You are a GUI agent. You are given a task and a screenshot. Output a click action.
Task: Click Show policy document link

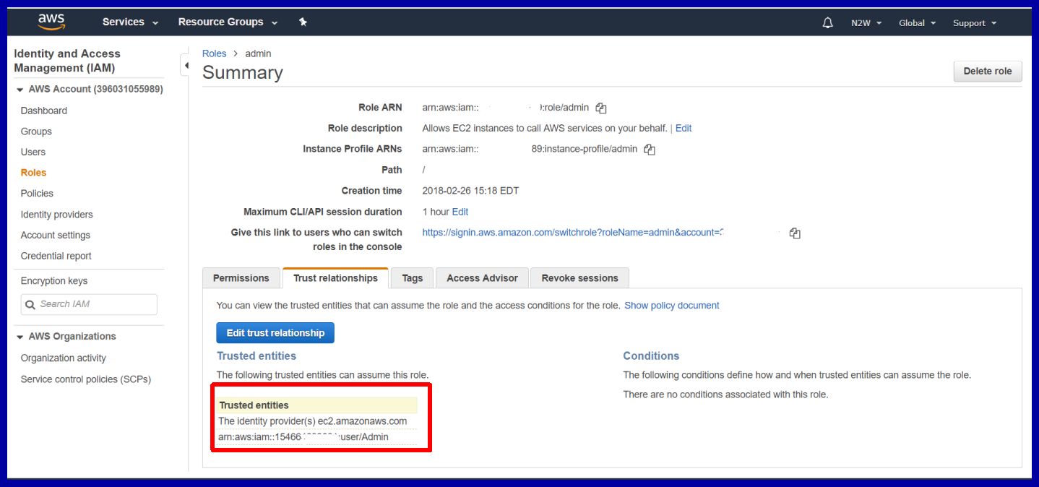point(672,306)
